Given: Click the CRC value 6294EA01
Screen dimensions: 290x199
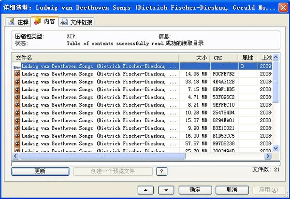Looking at the screenshot, I should click(x=223, y=120).
